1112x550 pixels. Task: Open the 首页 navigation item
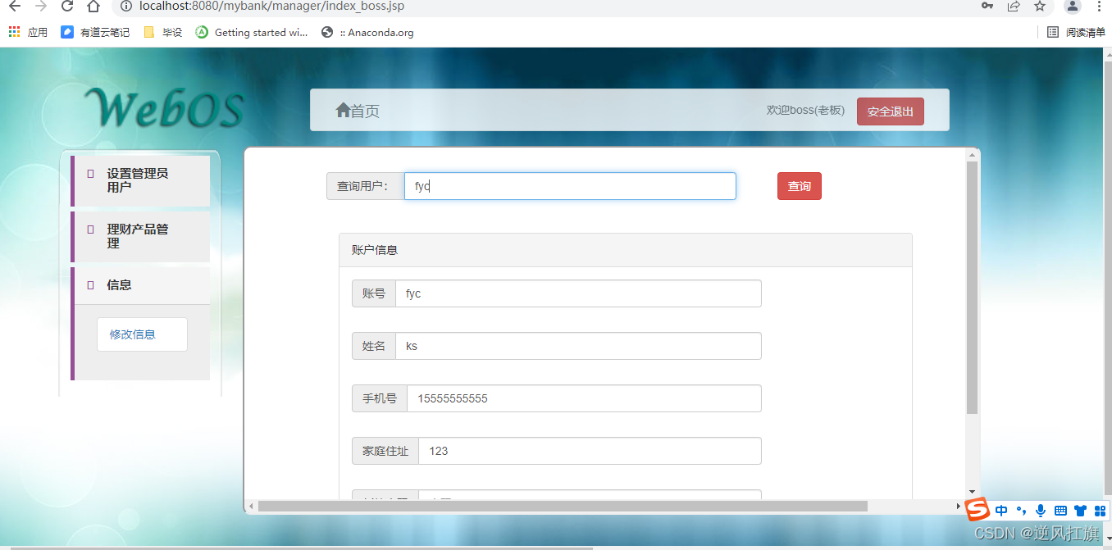click(358, 110)
